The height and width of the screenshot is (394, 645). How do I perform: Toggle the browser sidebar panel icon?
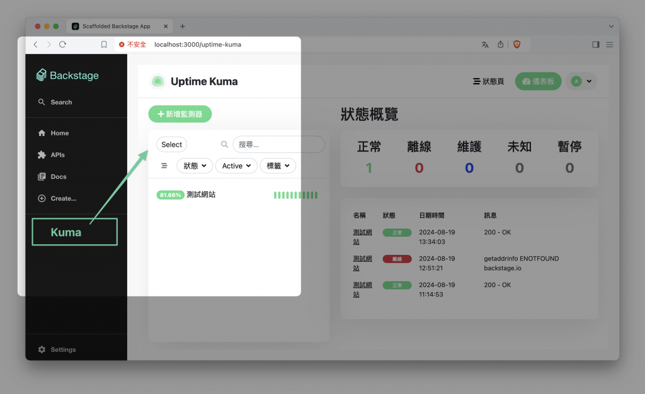(x=596, y=44)
